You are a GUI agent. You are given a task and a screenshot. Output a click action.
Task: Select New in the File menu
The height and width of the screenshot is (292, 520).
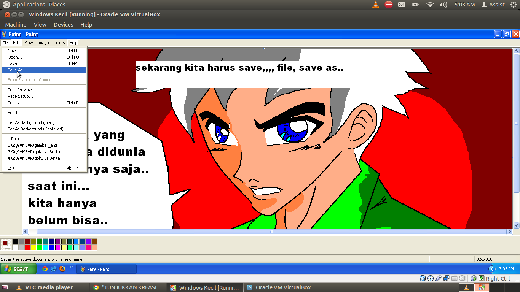pyautogui.click(x=44, y=51)
